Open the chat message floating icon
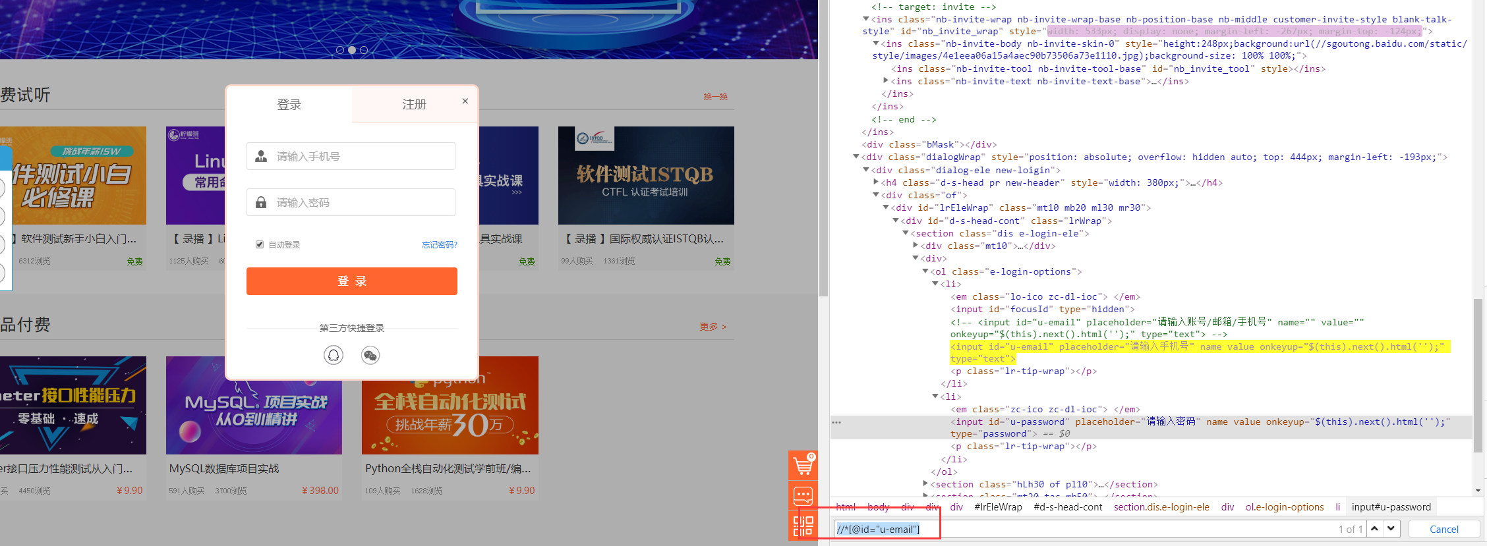 [x=803, y=496]
